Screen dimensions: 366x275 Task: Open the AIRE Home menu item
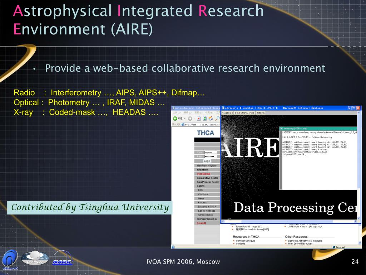click(203, 170)
